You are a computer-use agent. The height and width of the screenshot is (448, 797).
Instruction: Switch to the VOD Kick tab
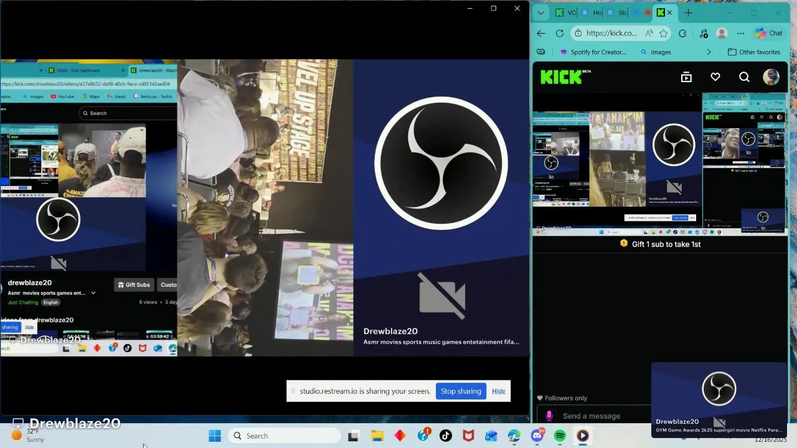coord(565,12)
